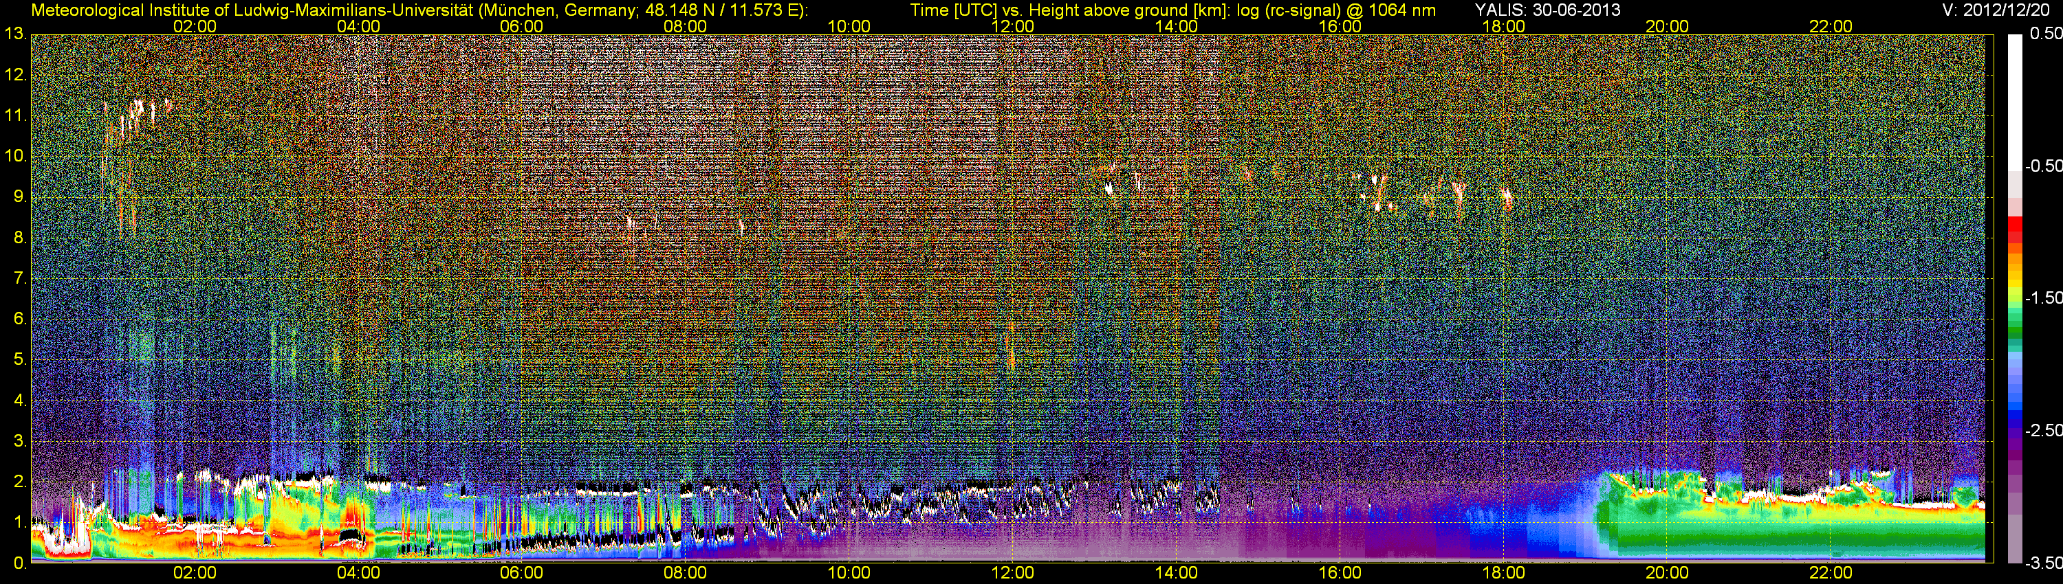The image size is (2063, 584).
Task: Click the 08:00 label on the top time axis
Action: 686,26
